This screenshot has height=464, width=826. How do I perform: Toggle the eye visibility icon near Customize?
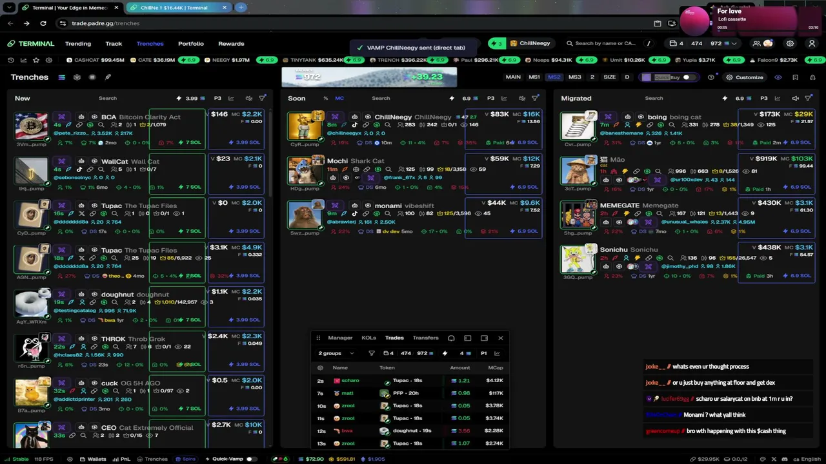click(778, 77)
